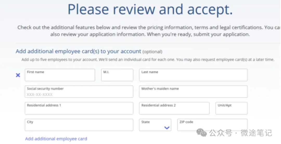Activate the Social security number field
The width and height of the screenshot is (281, 144).
click(79, 91)
